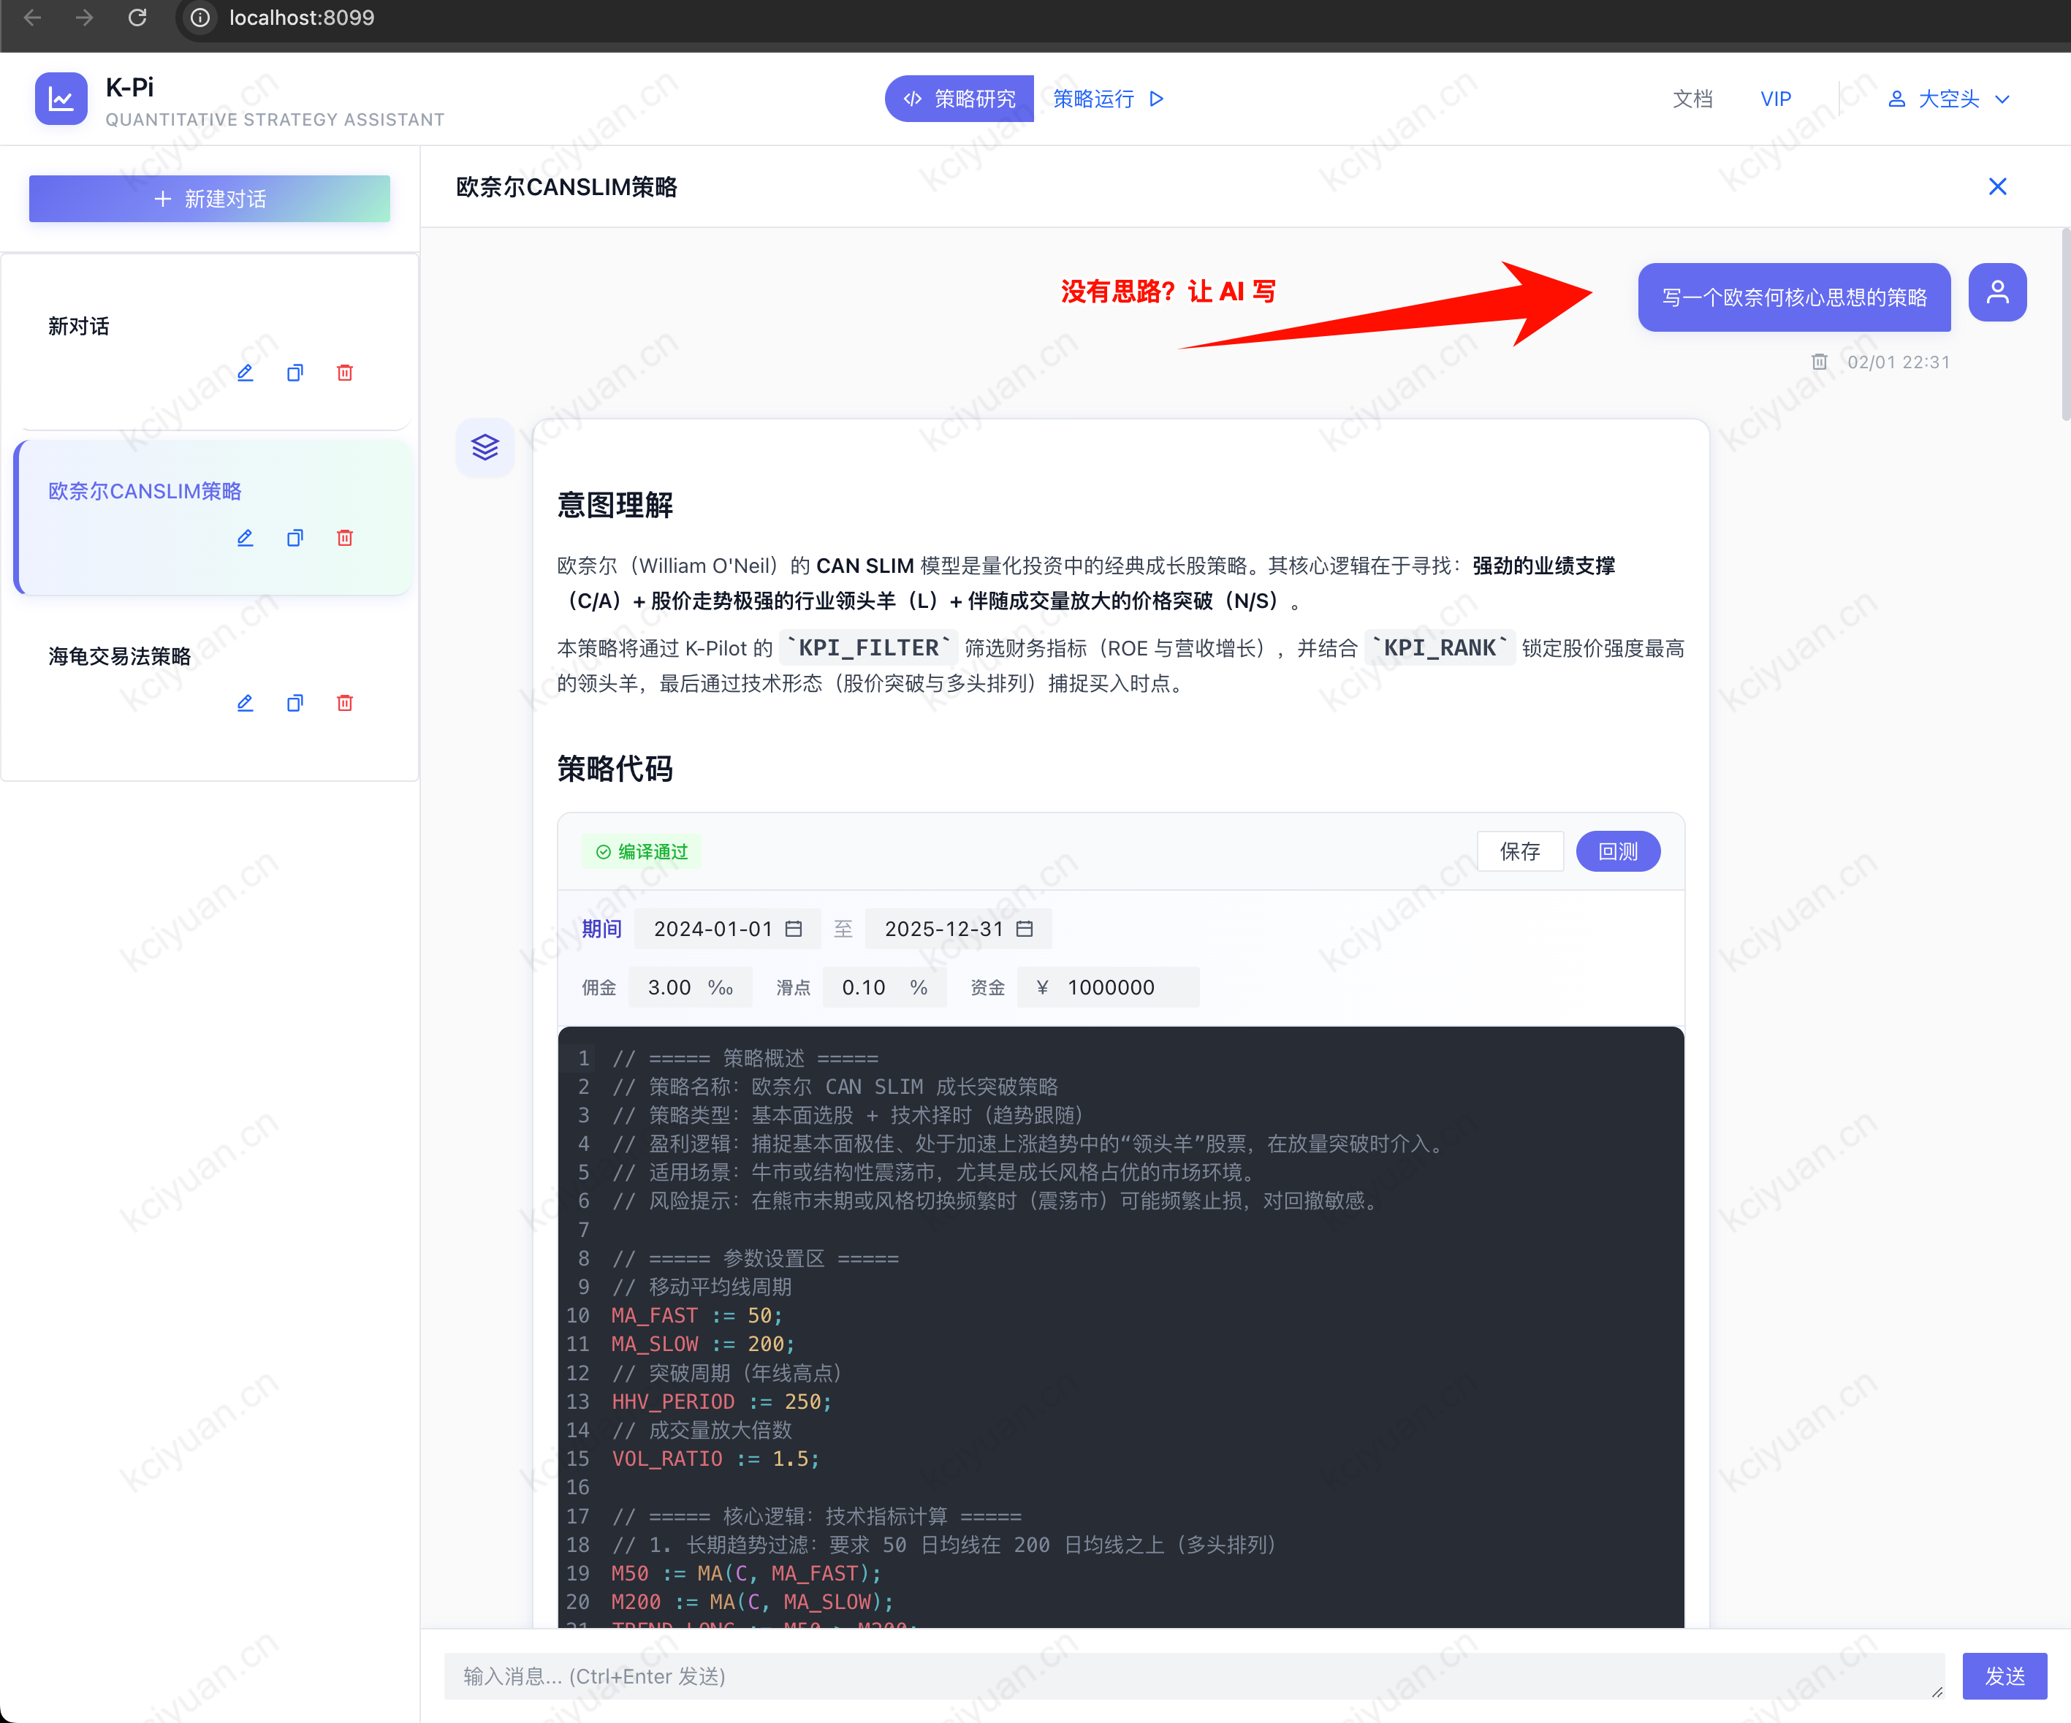The height and width of the screenshot is (1723, 2071).
Task: Open calendar picker for end date 2025-12-31
Action: (x=1024, y=928)
